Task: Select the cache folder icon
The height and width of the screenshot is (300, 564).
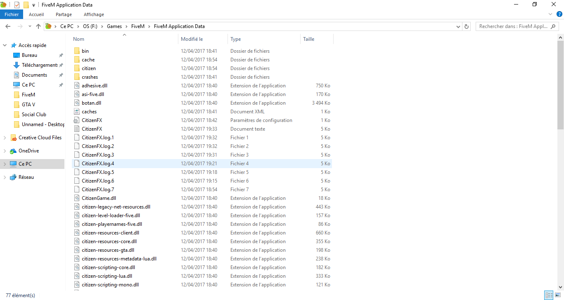Action: click(x=77, y=60)
